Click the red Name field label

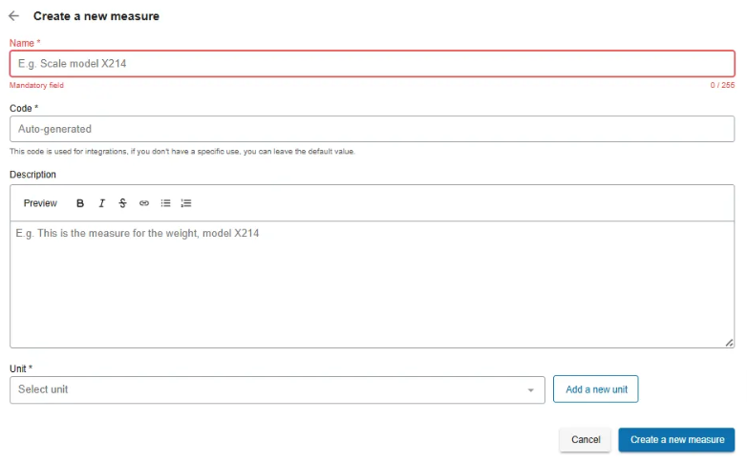(x=24, y=43)
